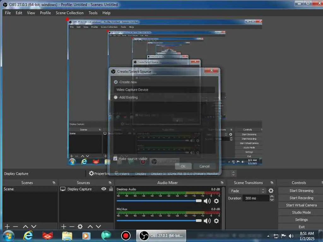
Task: Open the Help menu
Action: click(106, 13)
